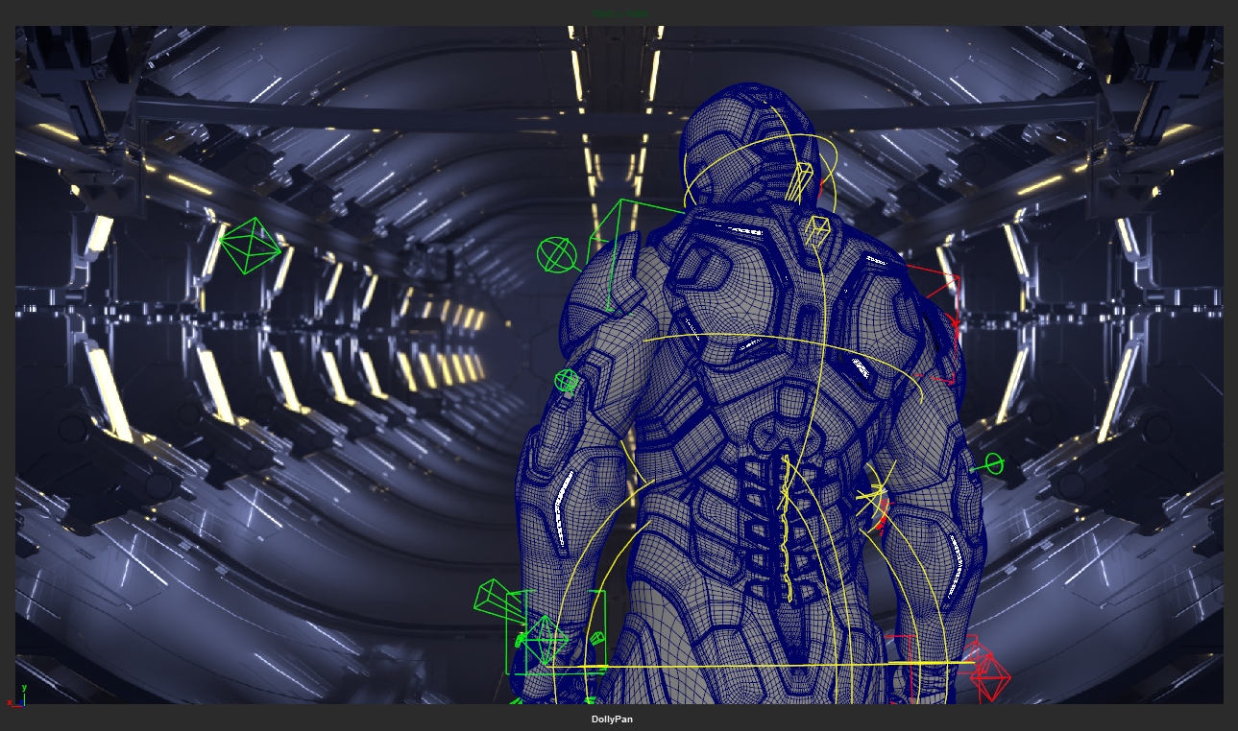
Task: Select the small green sphere on upper arm
Action: tap(567, 381)
